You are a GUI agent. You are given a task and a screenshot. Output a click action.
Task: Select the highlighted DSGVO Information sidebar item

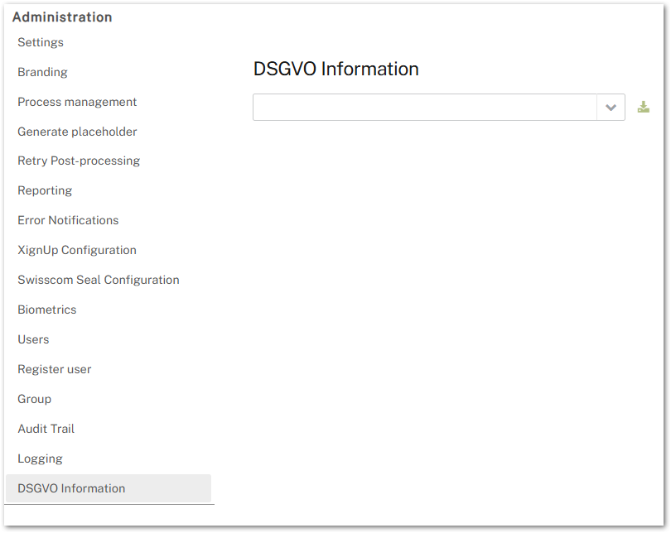[x=71, y=488]
